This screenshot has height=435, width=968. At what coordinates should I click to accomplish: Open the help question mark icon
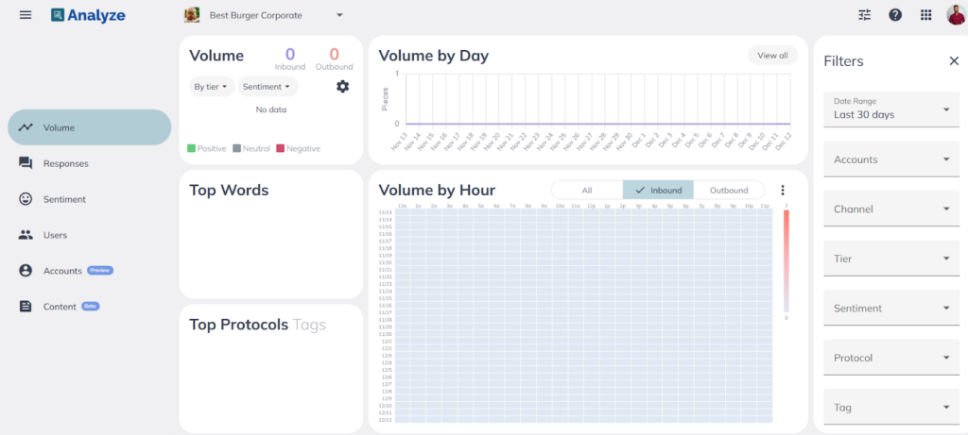[x=895, y=15]
